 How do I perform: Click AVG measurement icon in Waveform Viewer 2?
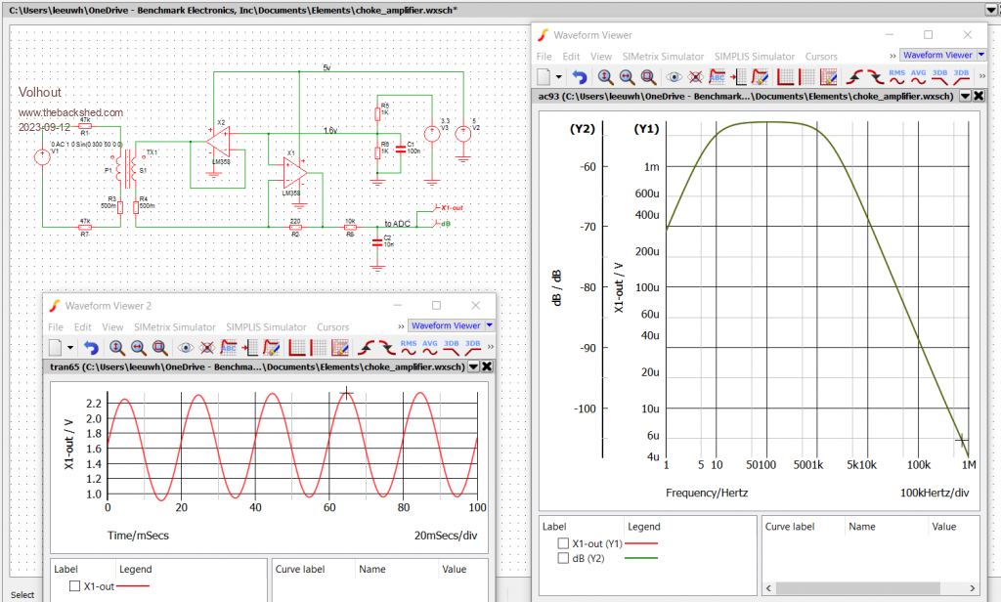(x=429, y=347)
